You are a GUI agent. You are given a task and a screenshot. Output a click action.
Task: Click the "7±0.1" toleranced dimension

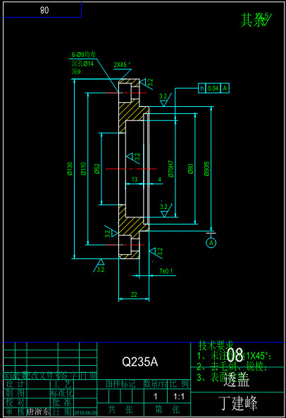click(x=166, y=271)
